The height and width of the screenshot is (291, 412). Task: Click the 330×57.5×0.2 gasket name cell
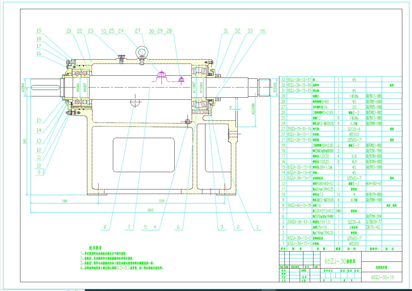(323, 211)
